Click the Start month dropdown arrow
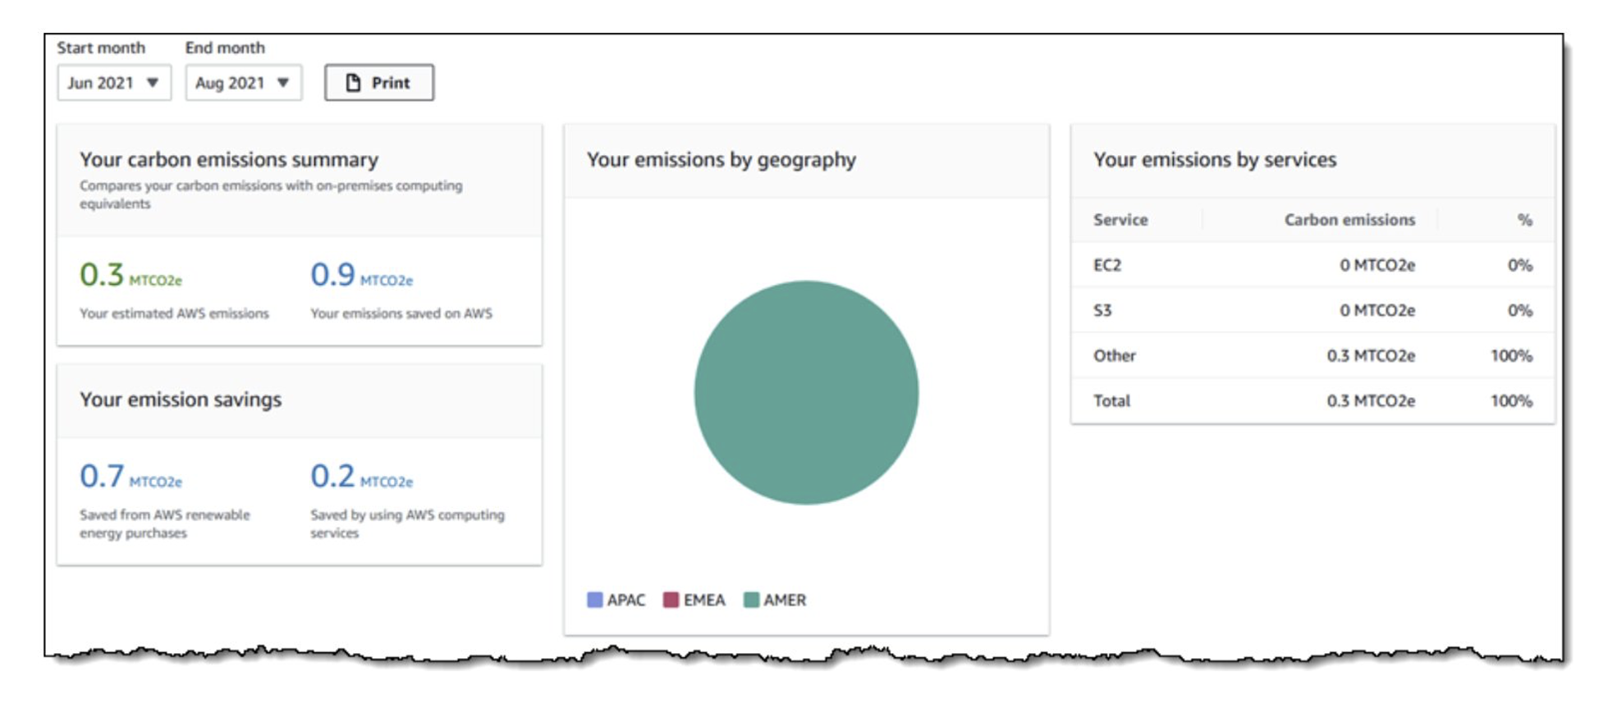 (153, 83)
